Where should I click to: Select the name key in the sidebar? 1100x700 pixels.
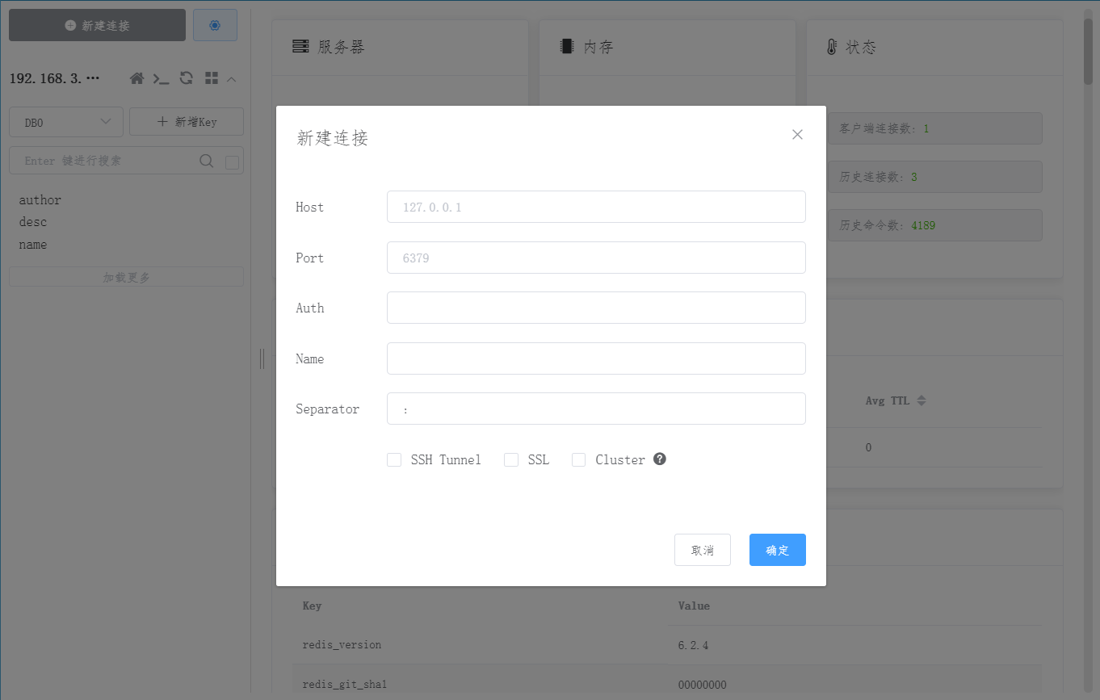pyautogui.click(x=32, y=244)
